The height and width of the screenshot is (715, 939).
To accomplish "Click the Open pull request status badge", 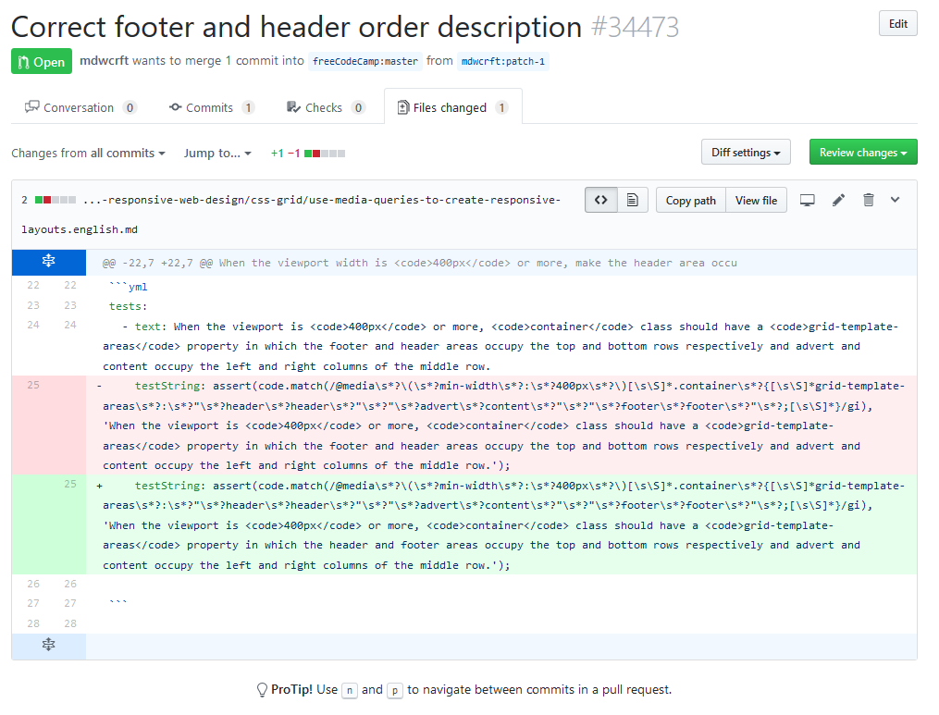I will 42,61.
